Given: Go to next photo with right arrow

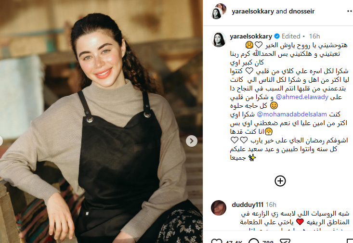Looking at the screenshot, I should (x=192, y=141).
